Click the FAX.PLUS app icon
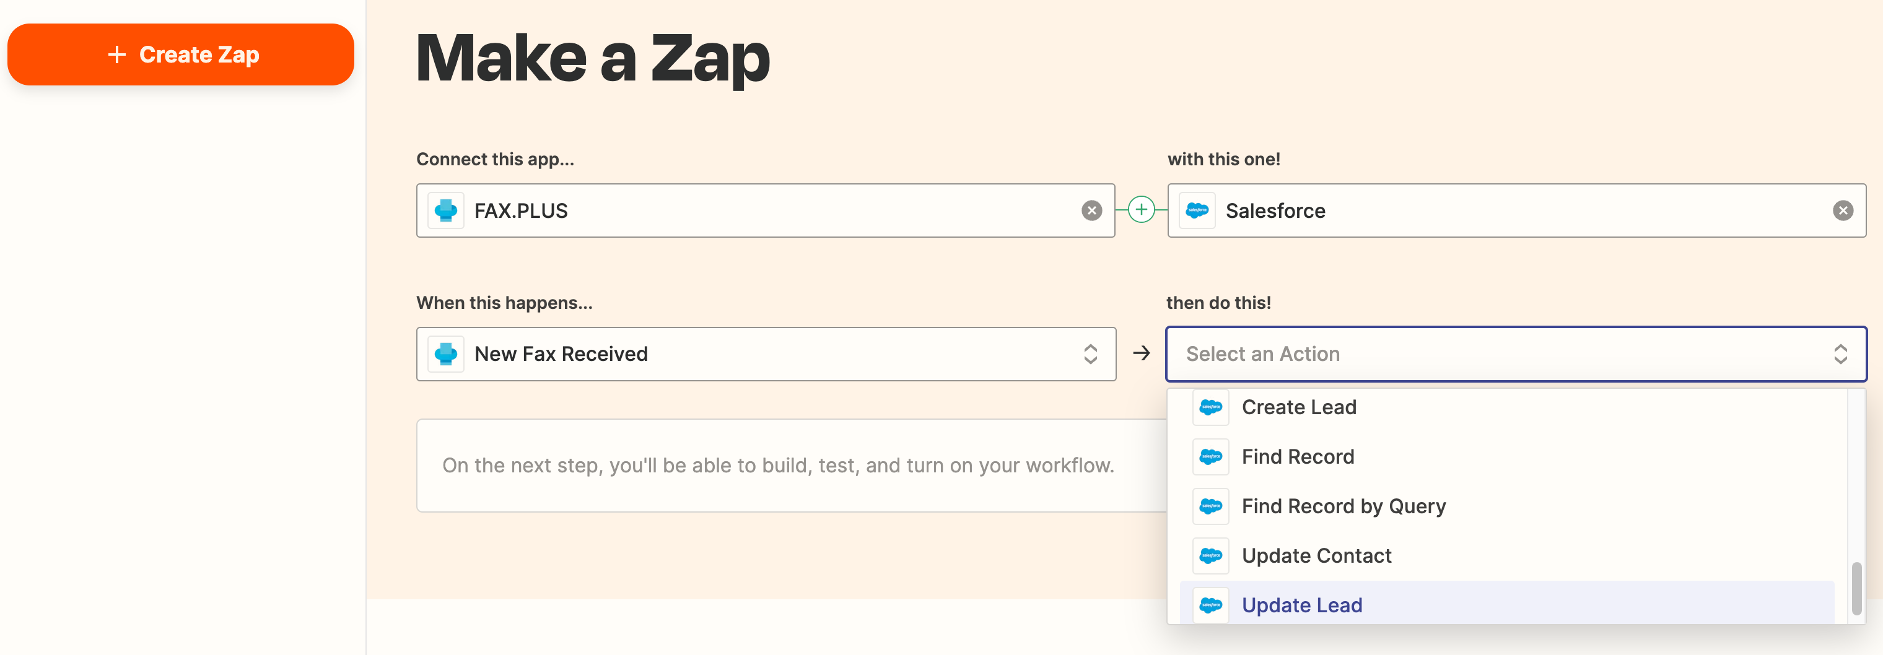 click(446, 211)
